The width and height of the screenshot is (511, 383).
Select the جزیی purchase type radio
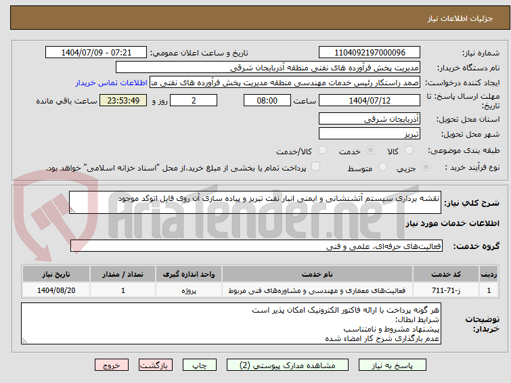pos(426,167)
